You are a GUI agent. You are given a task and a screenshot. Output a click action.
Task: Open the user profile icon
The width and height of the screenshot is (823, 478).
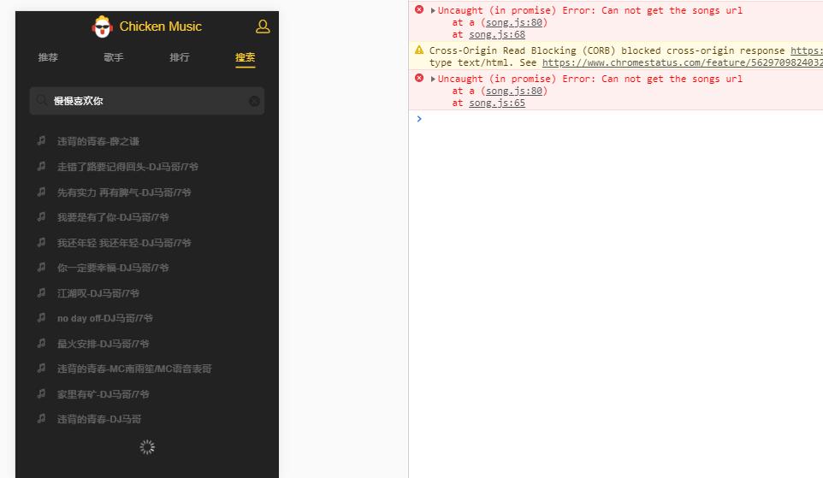point(263,27)
